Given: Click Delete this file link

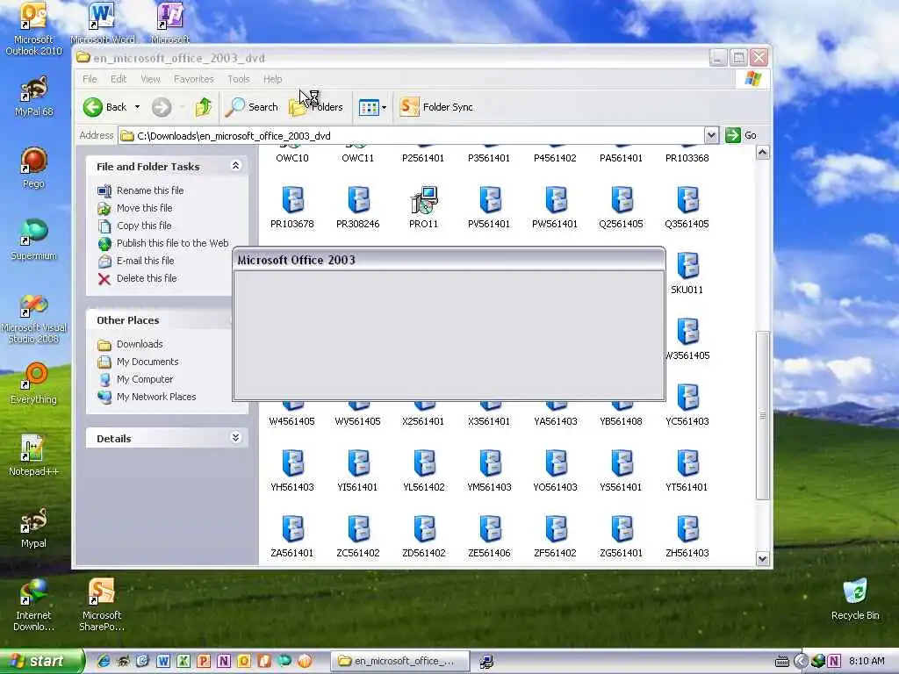Looking at the screenshot, I should (x=147, y=278).
